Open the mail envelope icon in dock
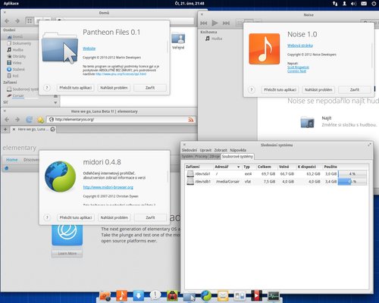 223,295
